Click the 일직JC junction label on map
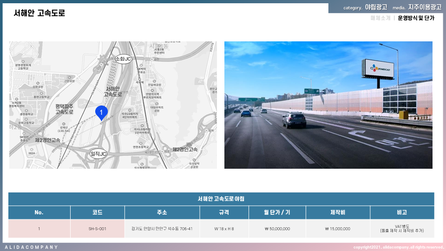The image size is (446, 251). (98, 153)
